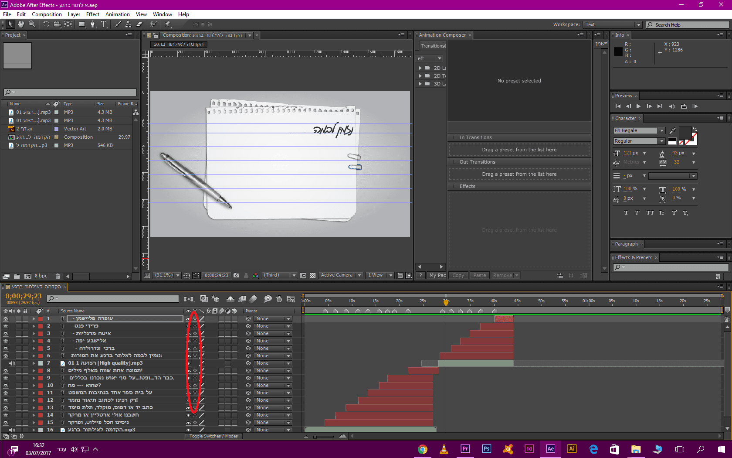
Task: Toggle Faux Bold in Character panel
Action: pyautogui.click(x=626, y=213)
